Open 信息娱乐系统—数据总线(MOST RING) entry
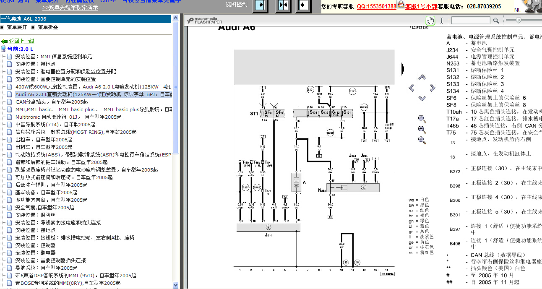Screen dimensions: 542x289 pos(76,132)
